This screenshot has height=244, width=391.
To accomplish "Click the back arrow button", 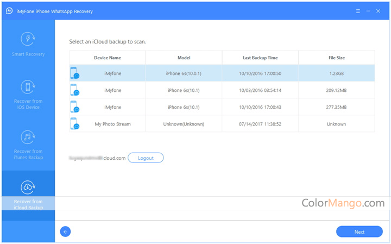I will pyautogui.click(x=66, y=232).
